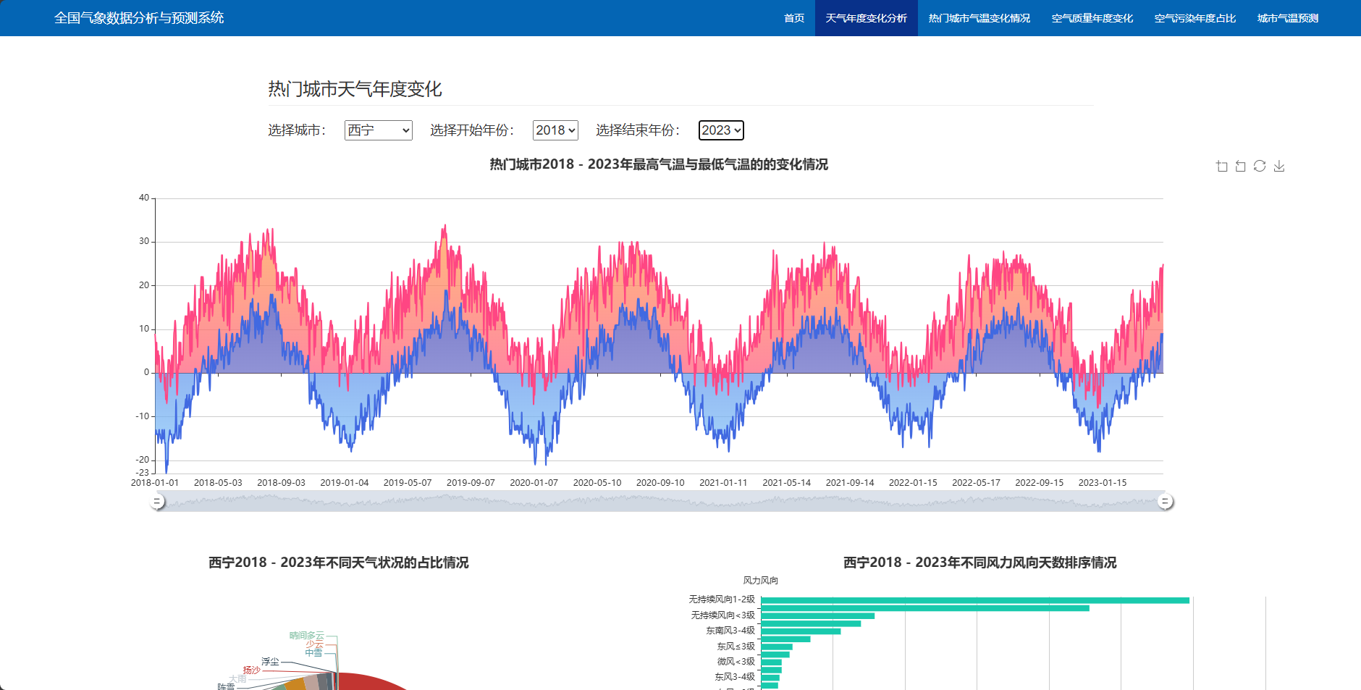This screenshot has height=690, width=1361.
Task: Go to 首页 in the navigation bar
Action: [x=794, y=18]
